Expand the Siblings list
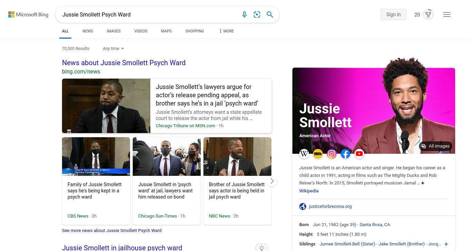 (x=446, y=244)
